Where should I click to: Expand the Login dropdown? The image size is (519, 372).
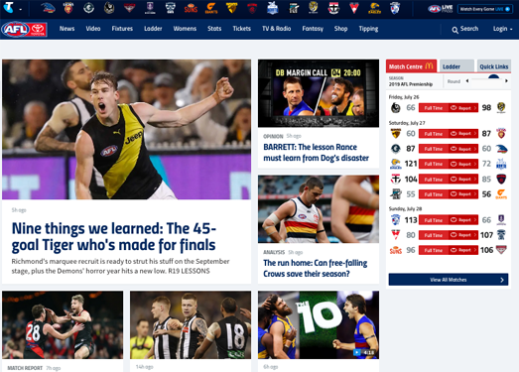coord(502,29)
